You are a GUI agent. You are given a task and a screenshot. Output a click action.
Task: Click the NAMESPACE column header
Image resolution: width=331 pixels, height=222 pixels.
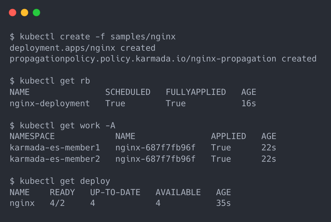(x=32, y=136)
